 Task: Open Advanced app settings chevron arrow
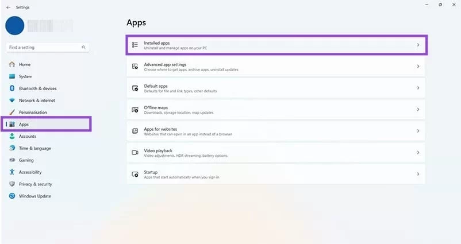[418, 67]
